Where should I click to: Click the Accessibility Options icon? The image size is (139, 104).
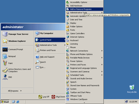68,2
